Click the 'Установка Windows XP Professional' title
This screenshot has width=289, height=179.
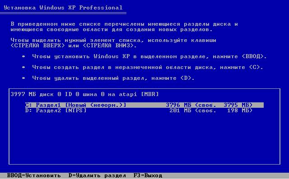[63, 8]
